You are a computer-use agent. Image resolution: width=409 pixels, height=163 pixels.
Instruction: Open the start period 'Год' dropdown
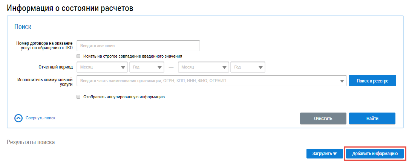pos(147,67)
